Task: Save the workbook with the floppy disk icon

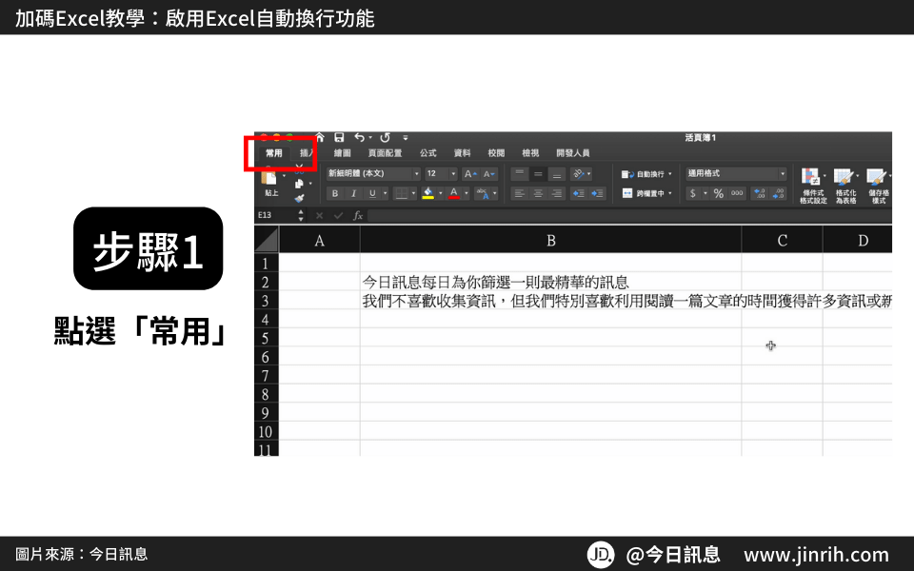Action: (339, 137)
